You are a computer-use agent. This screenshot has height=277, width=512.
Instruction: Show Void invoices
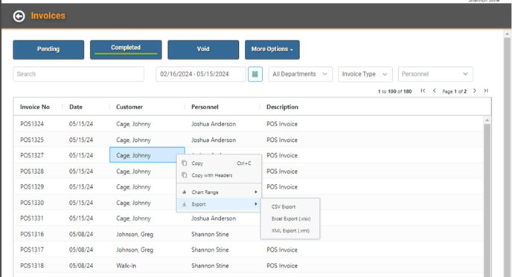[203, 50]
